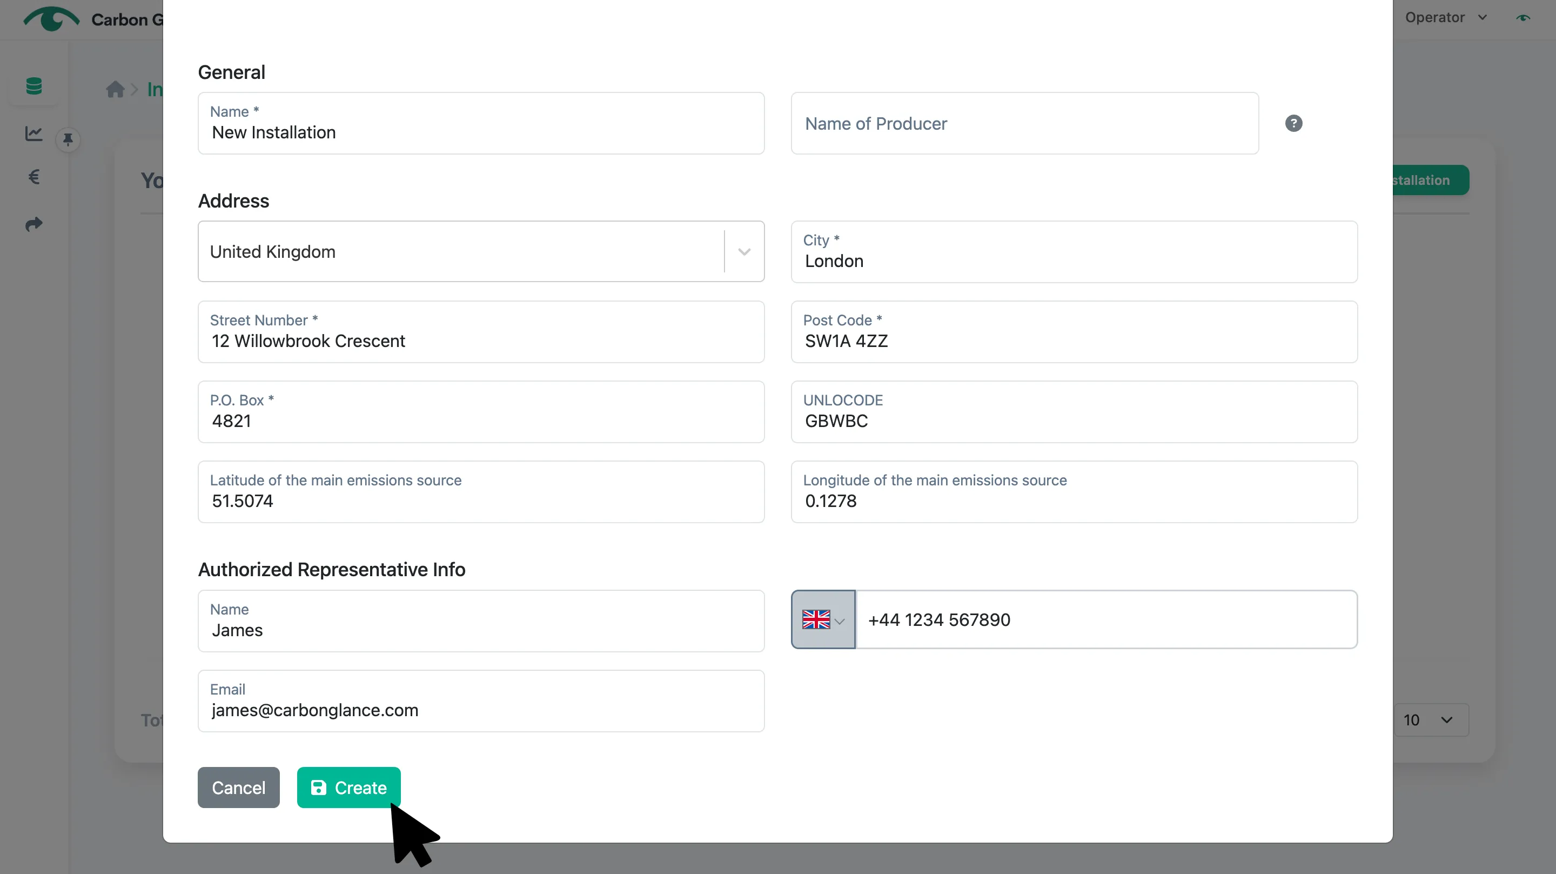
Task: Open the euro sign sidebar icon
Action: coord(34,177)
